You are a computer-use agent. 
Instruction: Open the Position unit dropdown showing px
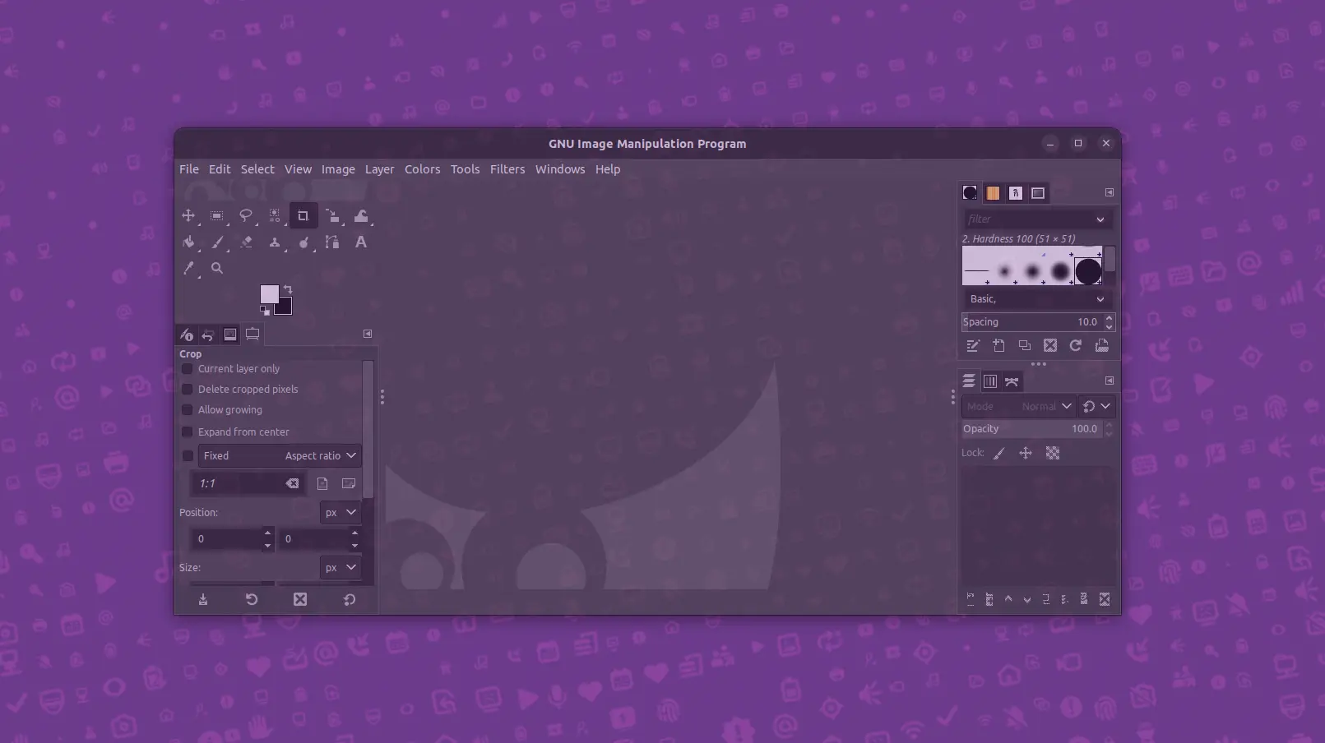pos(340,512)
